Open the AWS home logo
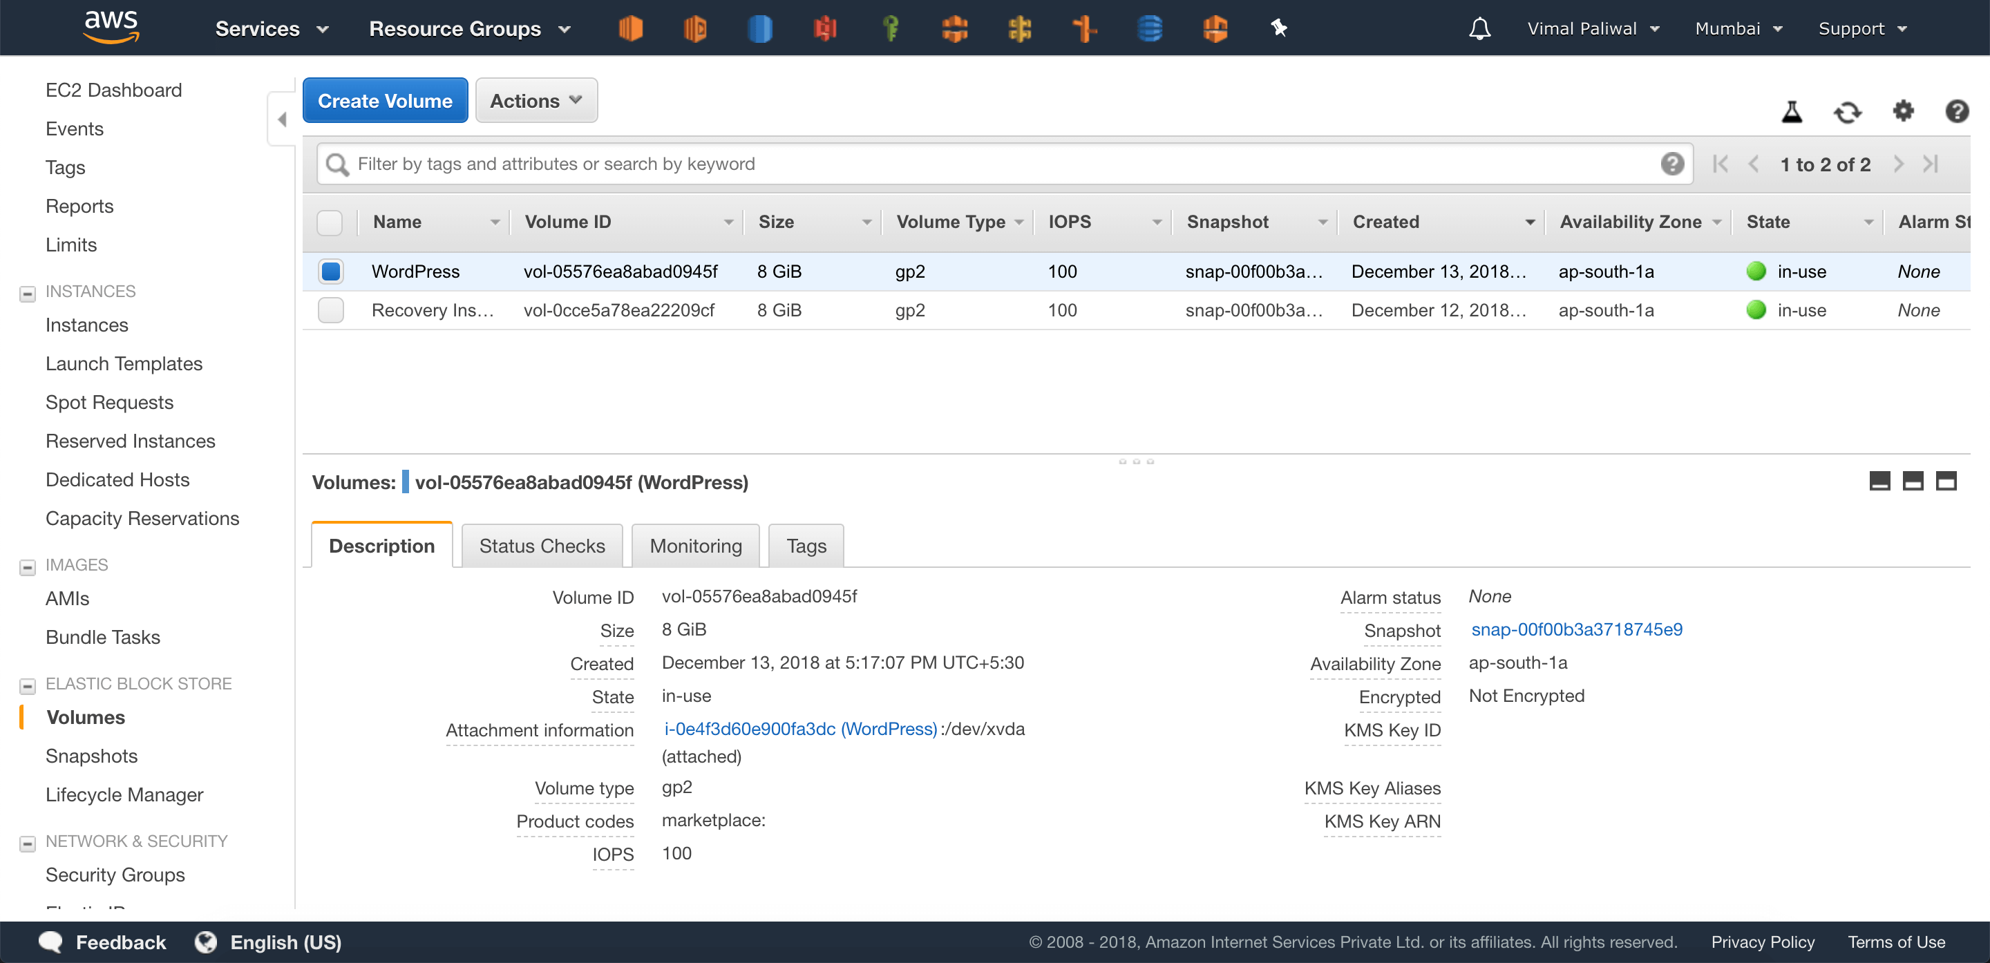The height and width of the screenshot is (963, 1990). [x=111, y=27]
